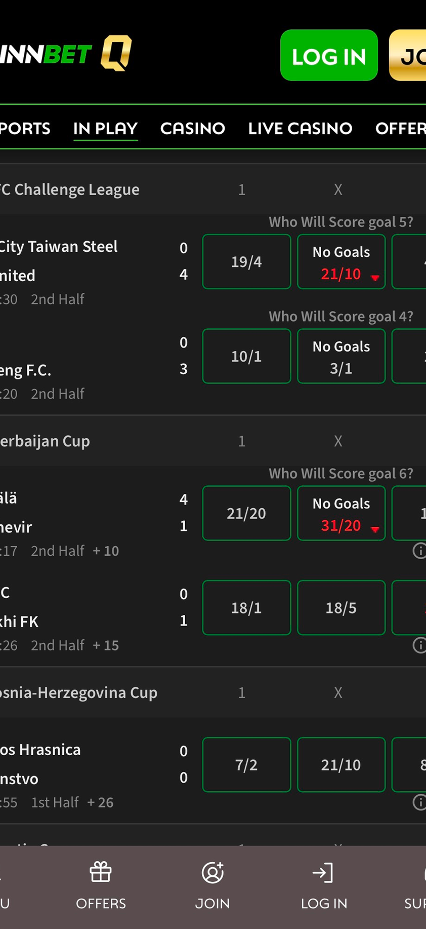Viewport: 426px width, 929px height.
Task: Switch to LIVE CASINO tab
Action: (x=300, y=129)
